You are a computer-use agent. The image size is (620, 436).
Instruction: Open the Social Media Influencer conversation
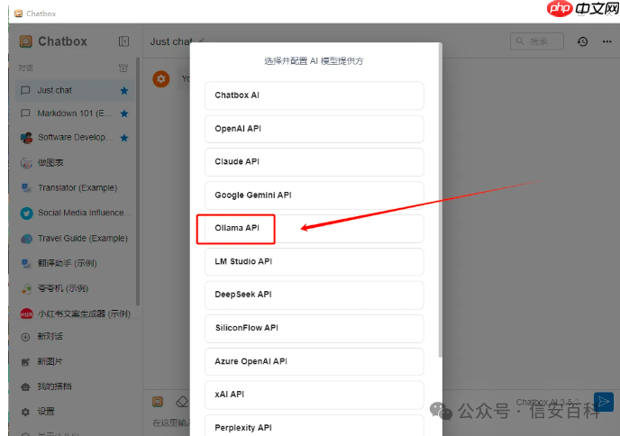75,213
